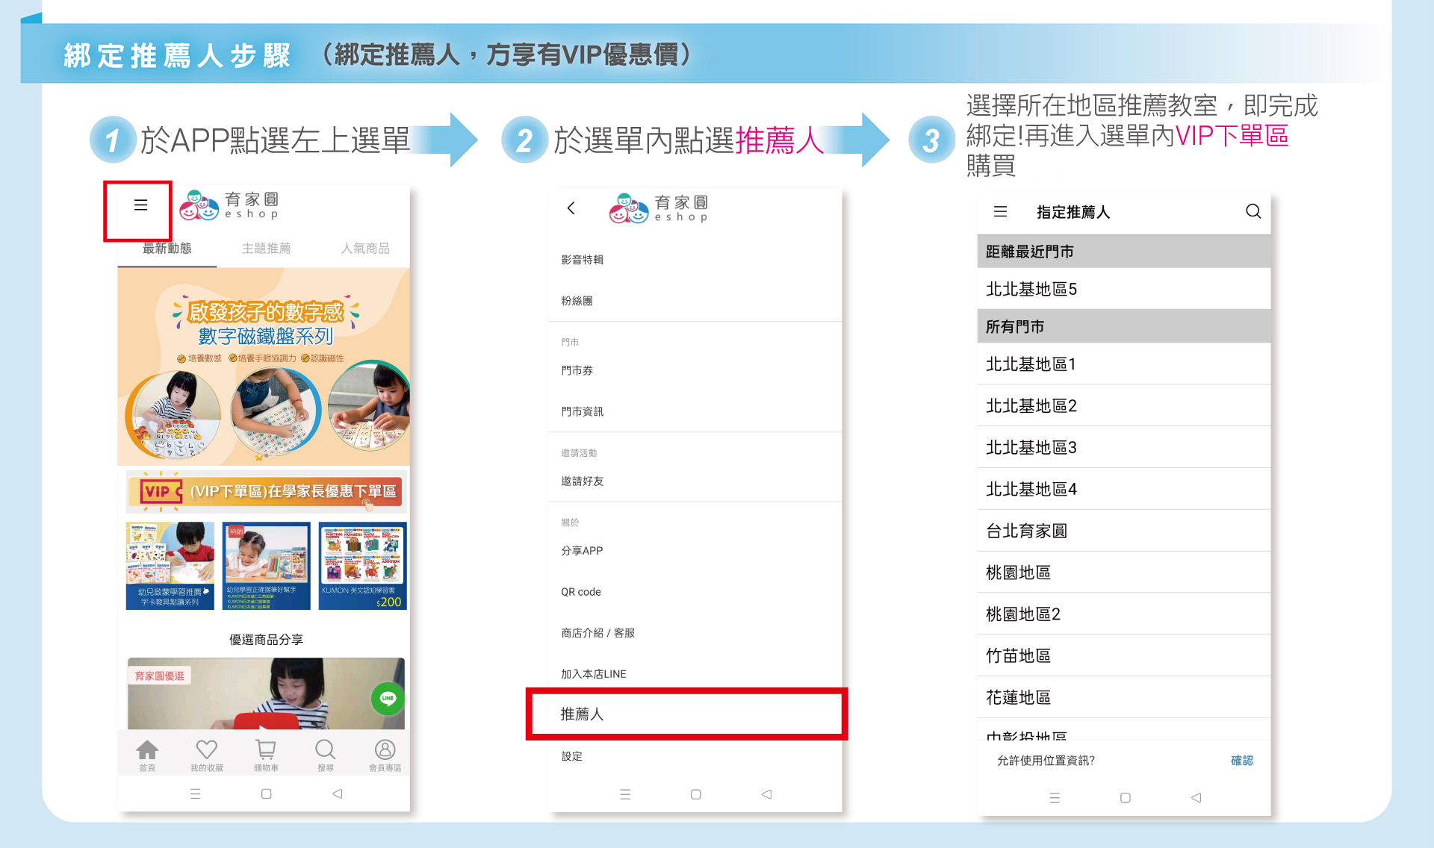Open the 數字磁鐵盤系列 promotional banner

click(264, 367)
